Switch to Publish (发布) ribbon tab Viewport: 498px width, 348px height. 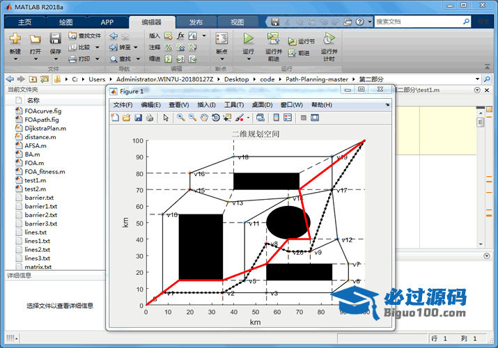[x=196, y=22]
